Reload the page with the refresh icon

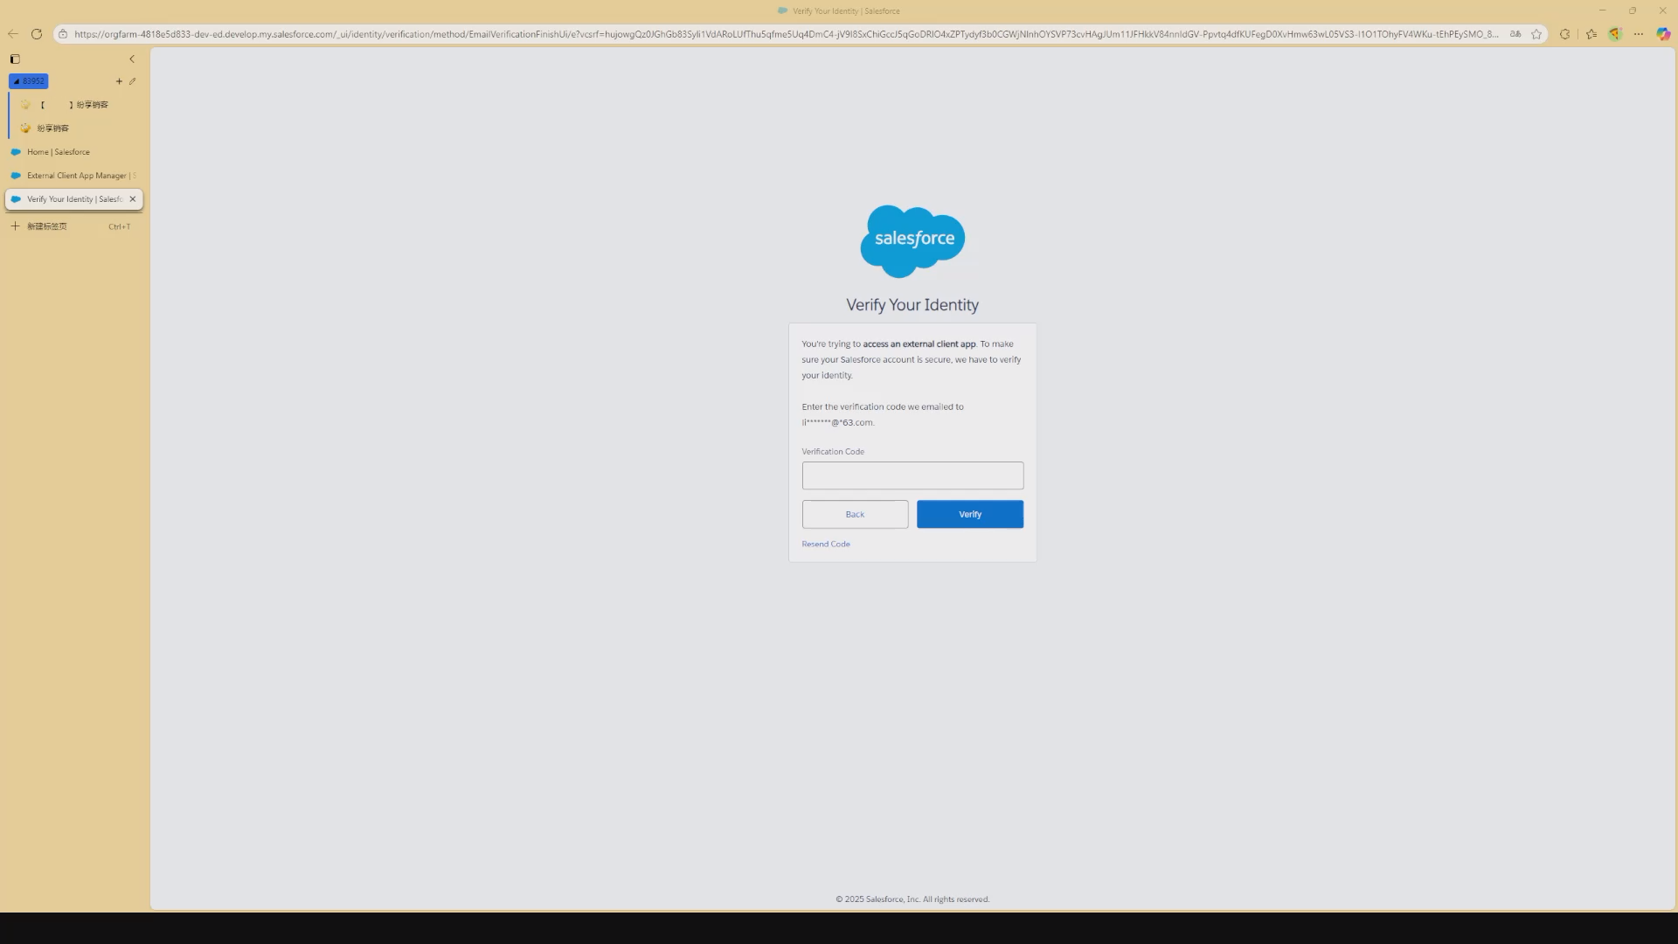pyautogui.click(x=37, y=34)
